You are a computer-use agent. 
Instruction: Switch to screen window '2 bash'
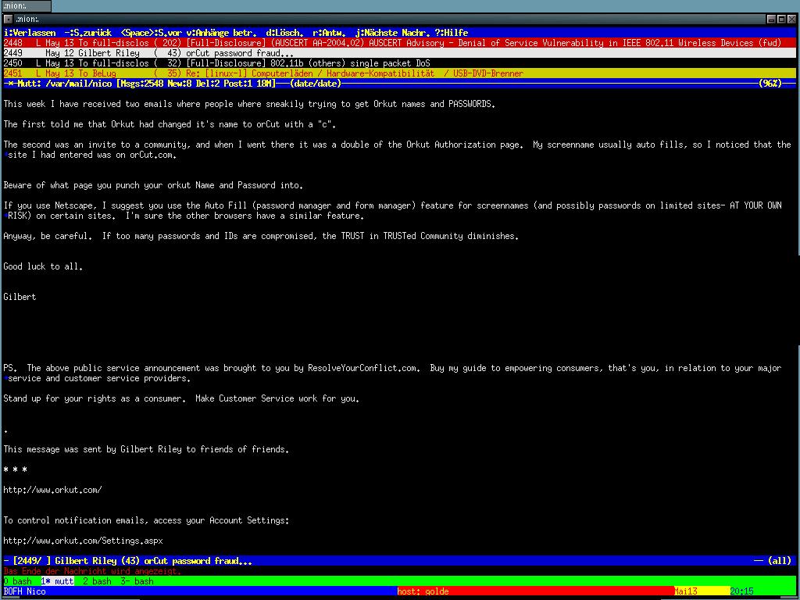coord(97,581)
